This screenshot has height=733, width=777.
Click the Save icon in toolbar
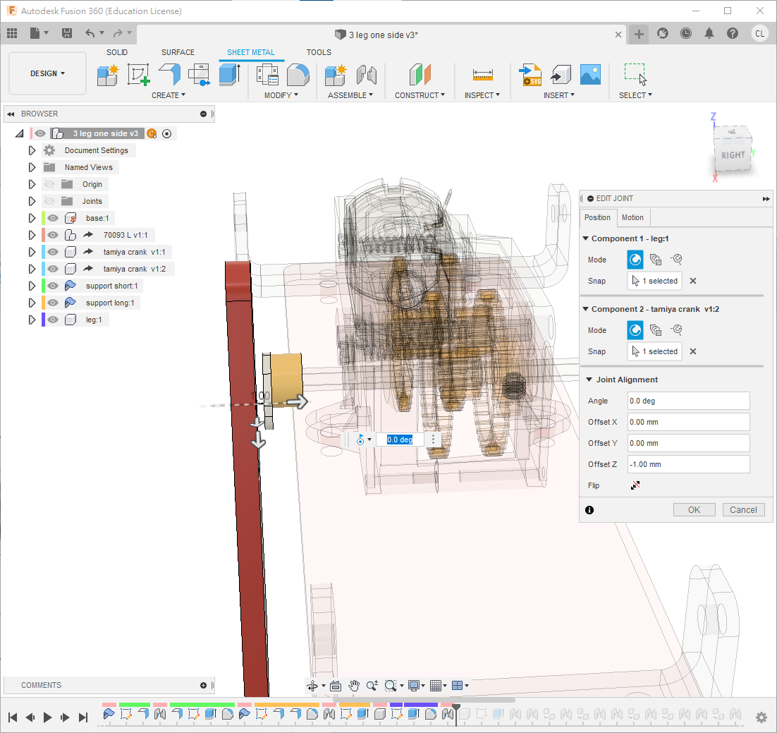pos(67,33)
